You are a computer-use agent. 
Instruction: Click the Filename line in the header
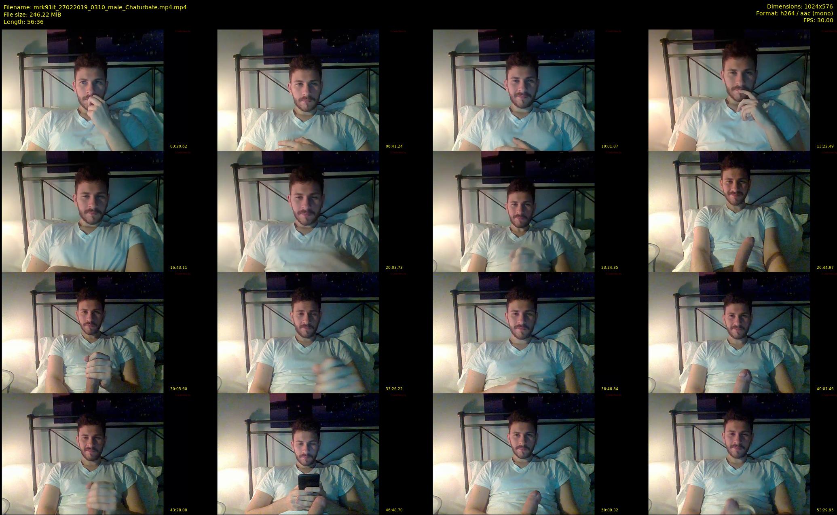(95, 7)
